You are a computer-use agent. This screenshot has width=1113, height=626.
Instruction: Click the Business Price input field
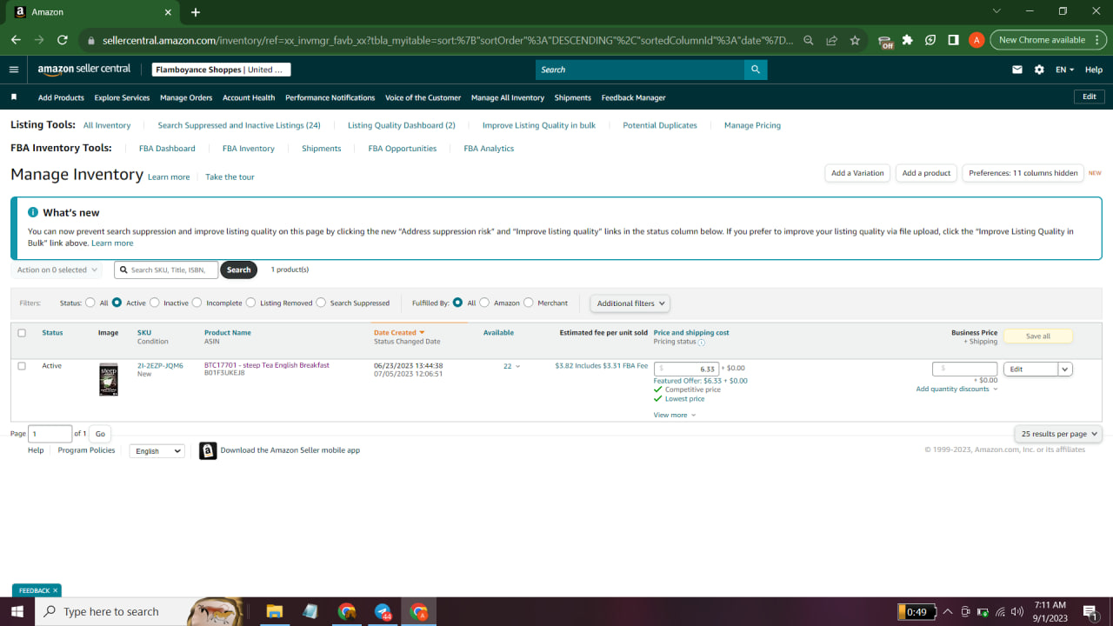pos(964,369)
